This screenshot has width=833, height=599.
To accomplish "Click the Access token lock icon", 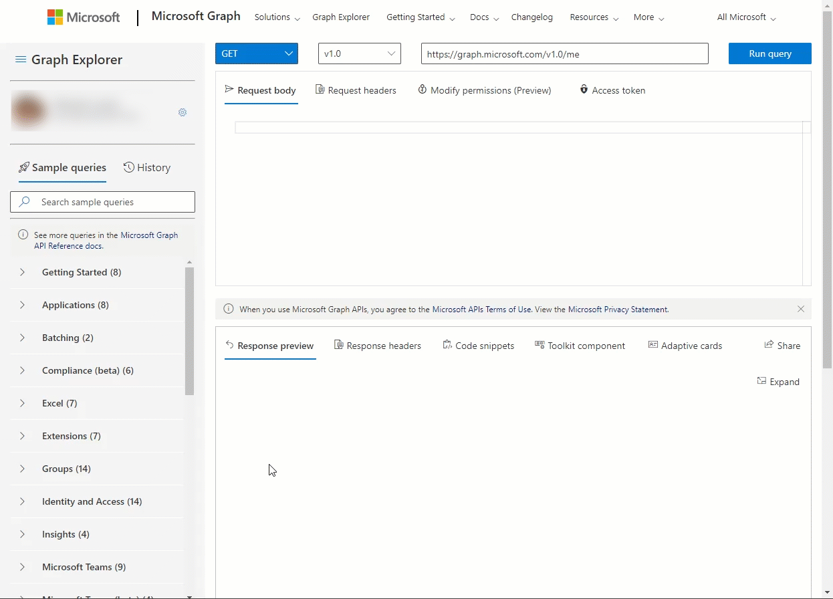I will [x=584, y=90].
